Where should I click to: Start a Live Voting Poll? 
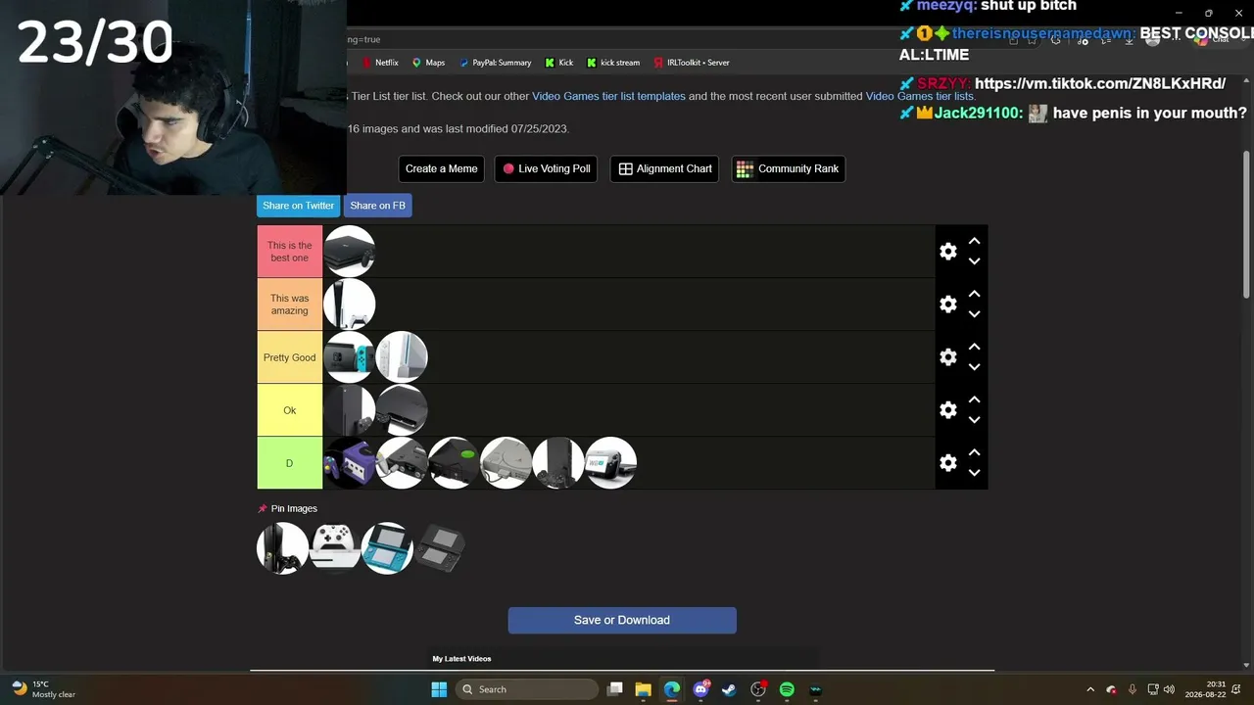pos(546,168)
